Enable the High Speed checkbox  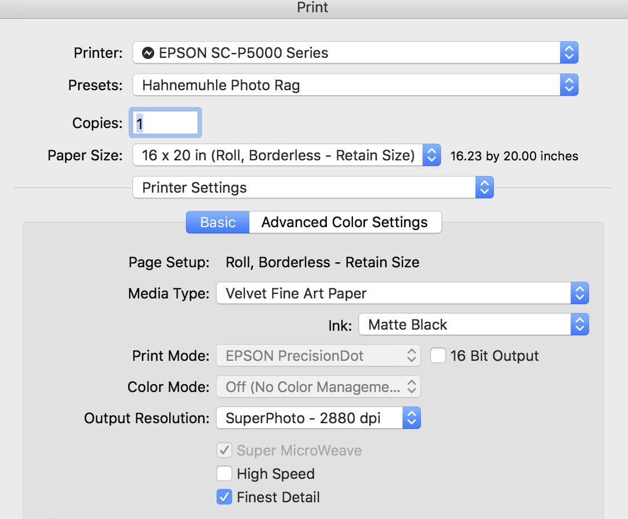click(224, 474)
